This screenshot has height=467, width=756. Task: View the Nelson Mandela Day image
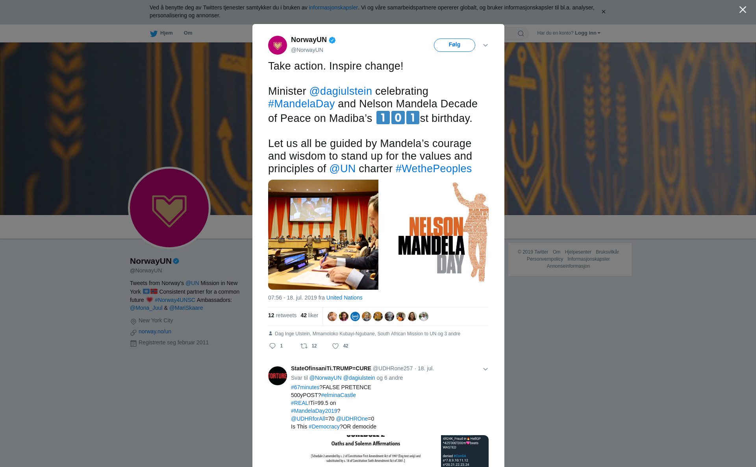434,235
